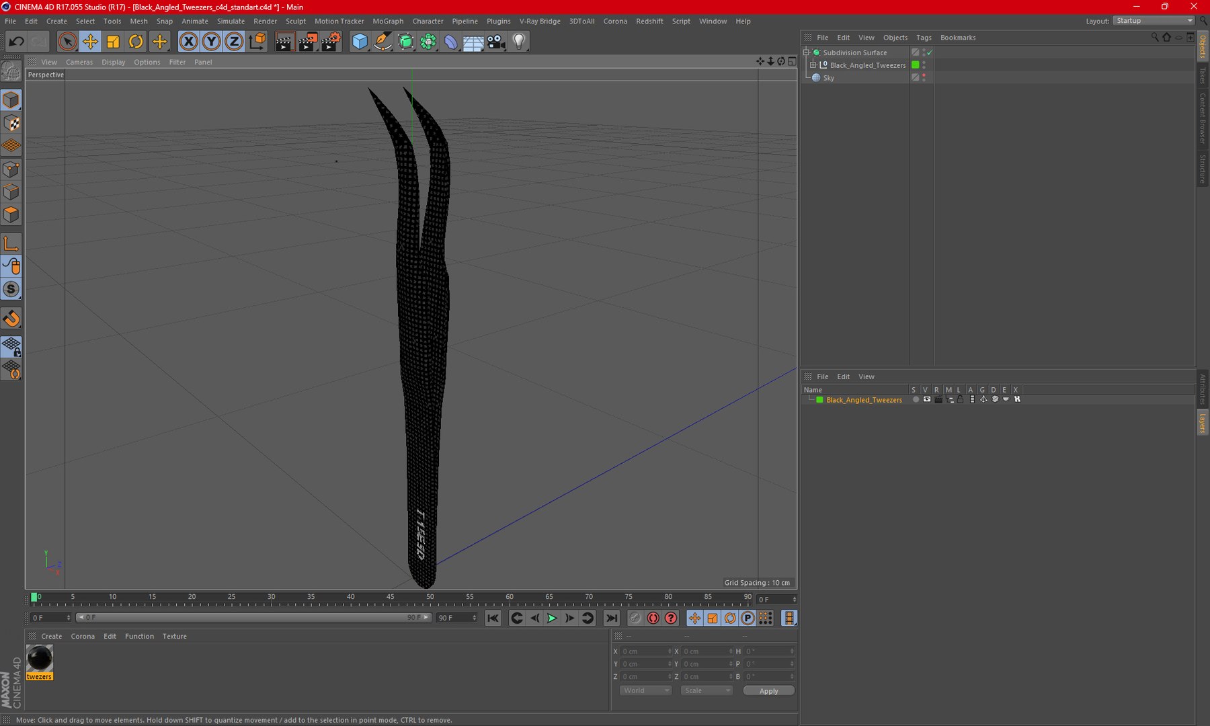Add a Light object
Screen dimensions: 1210x726
pos(519,42)
